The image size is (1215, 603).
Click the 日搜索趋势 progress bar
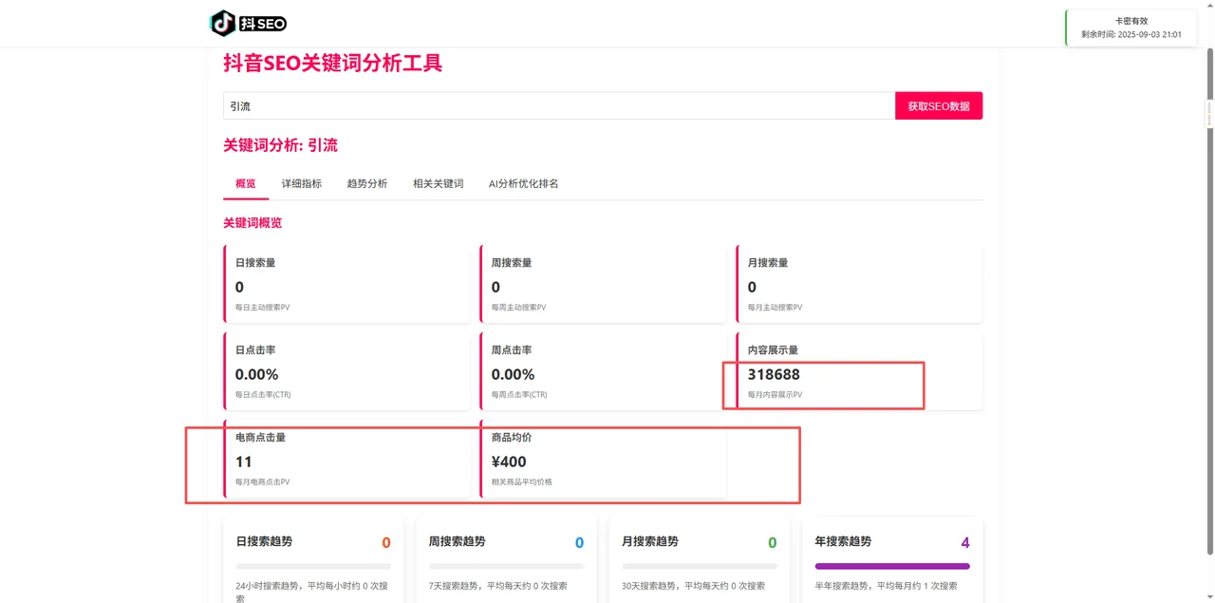[313, 566]
